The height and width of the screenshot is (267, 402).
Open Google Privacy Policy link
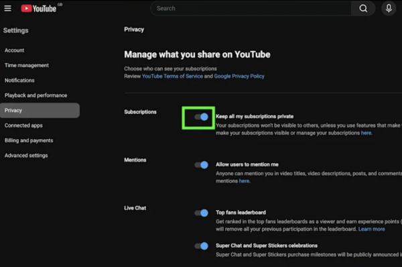pyautogui.click(x=239, y=76)
